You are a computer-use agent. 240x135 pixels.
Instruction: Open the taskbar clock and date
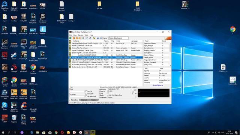(x=229, y=132)
